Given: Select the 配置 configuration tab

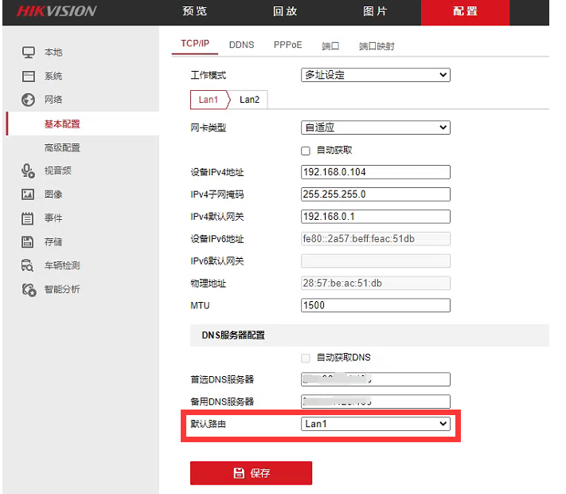Looking at the screenshot, I should pos(465,12).
